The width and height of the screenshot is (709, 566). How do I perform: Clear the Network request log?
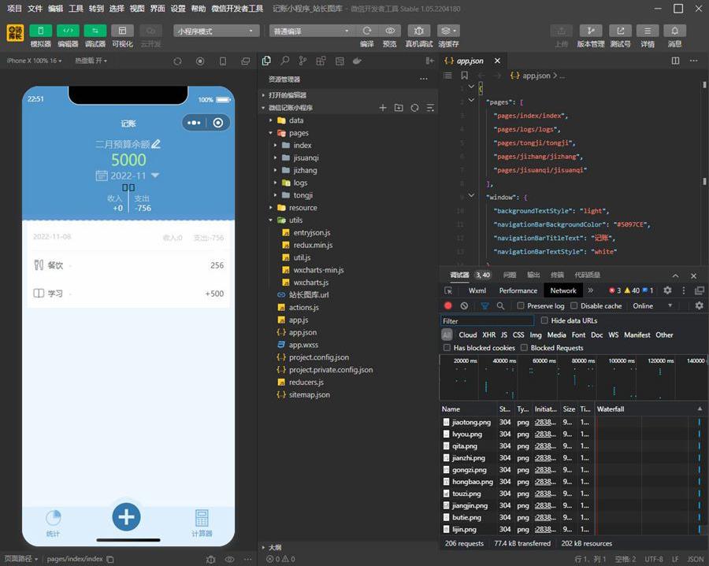click(464, 305)
